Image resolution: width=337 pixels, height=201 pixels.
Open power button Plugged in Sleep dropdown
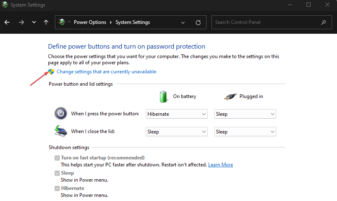click(x=245, y=114)
